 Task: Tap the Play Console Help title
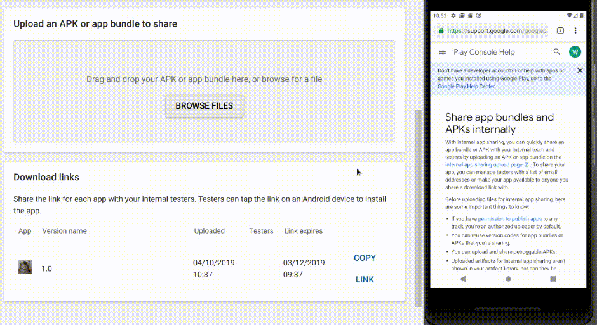click(484, 52)
